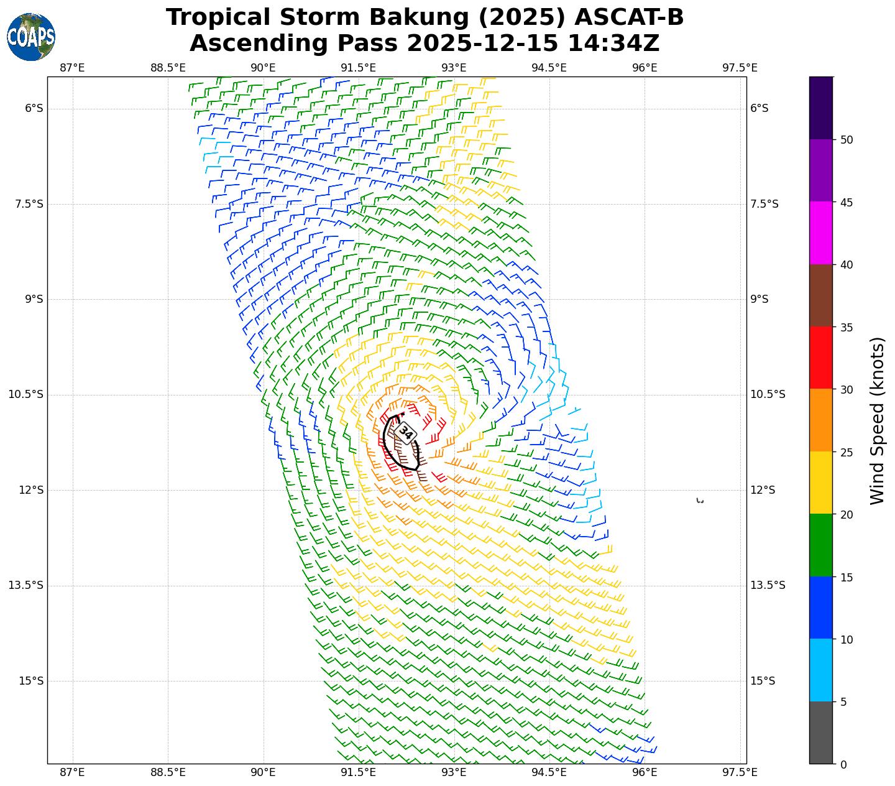Click the darkest purple band above 50 knots
The image size is (895, 786).
coord(820,108)
